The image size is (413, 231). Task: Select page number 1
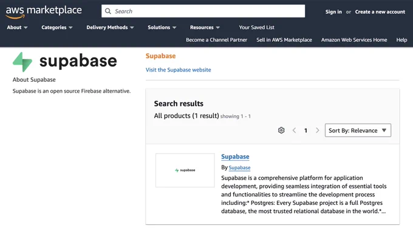pos(305,130)
